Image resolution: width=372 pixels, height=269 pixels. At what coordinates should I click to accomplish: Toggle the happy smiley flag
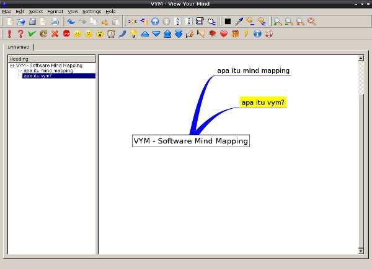[x=77, y=34]
